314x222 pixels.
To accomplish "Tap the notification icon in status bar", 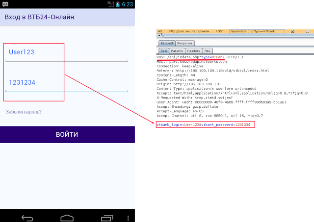I will 4,4.
